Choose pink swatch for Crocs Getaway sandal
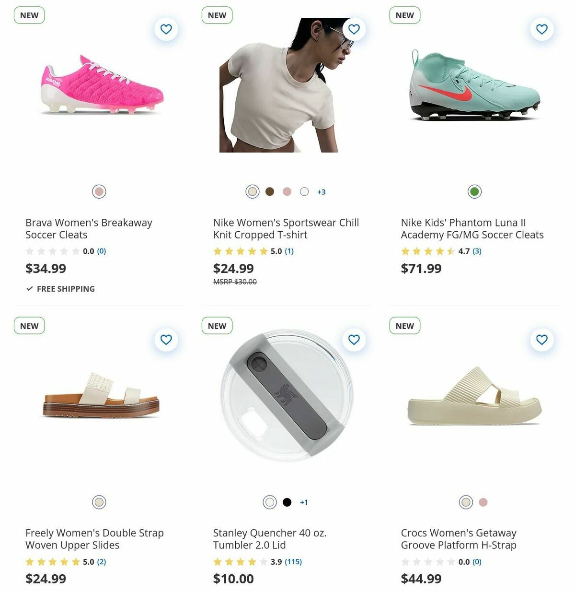The height and width of the screenshot is (592, 575). click(483, 502)
